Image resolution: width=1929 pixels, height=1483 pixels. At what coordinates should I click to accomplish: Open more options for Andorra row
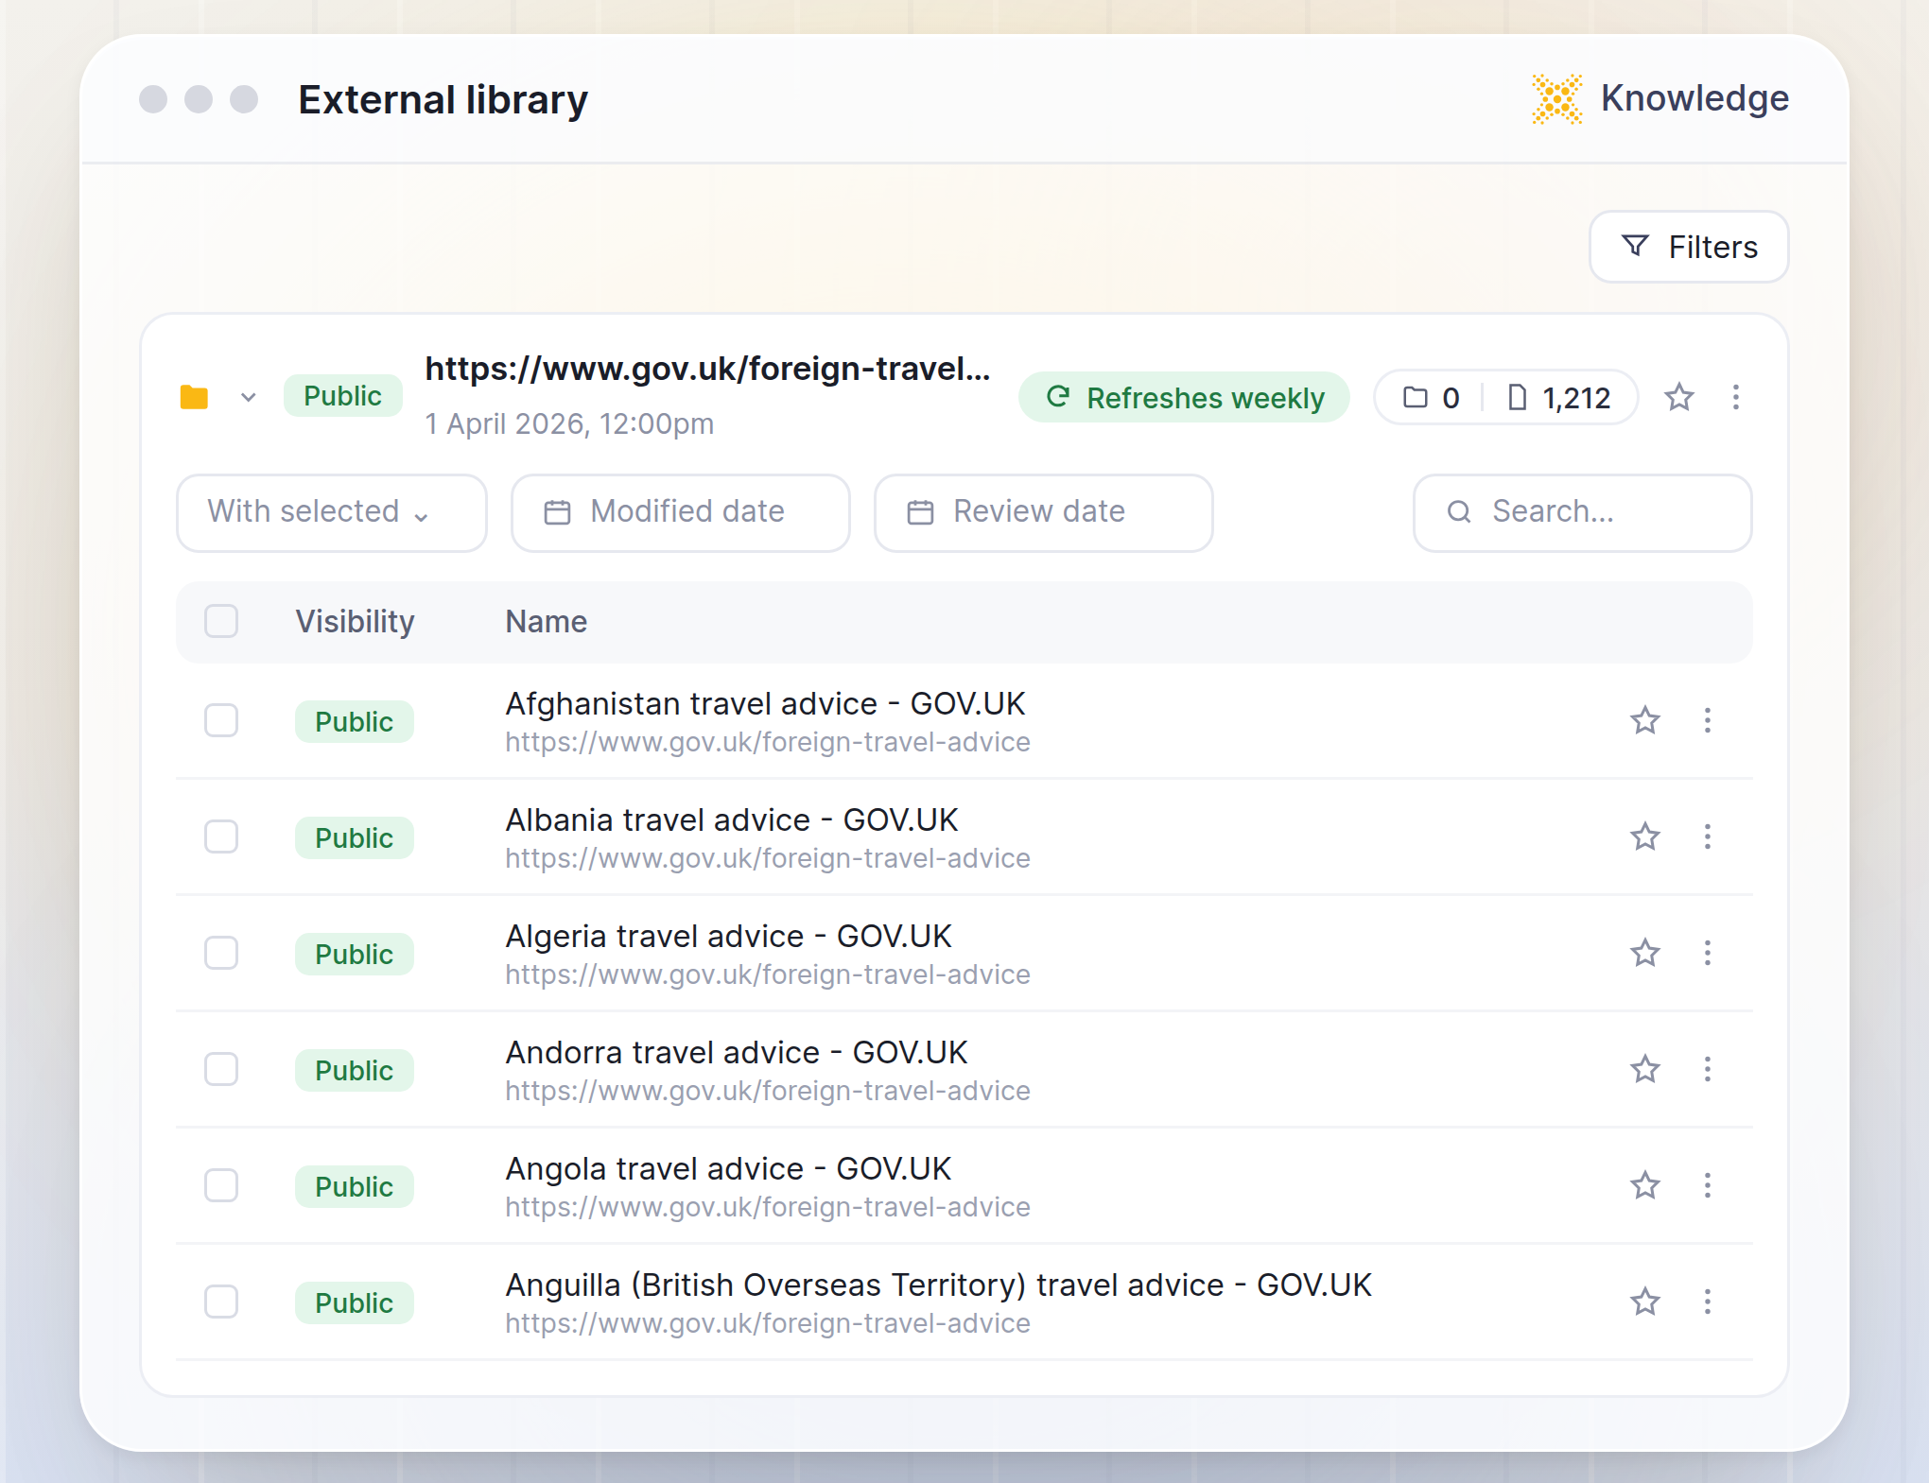point(1708,1070)
